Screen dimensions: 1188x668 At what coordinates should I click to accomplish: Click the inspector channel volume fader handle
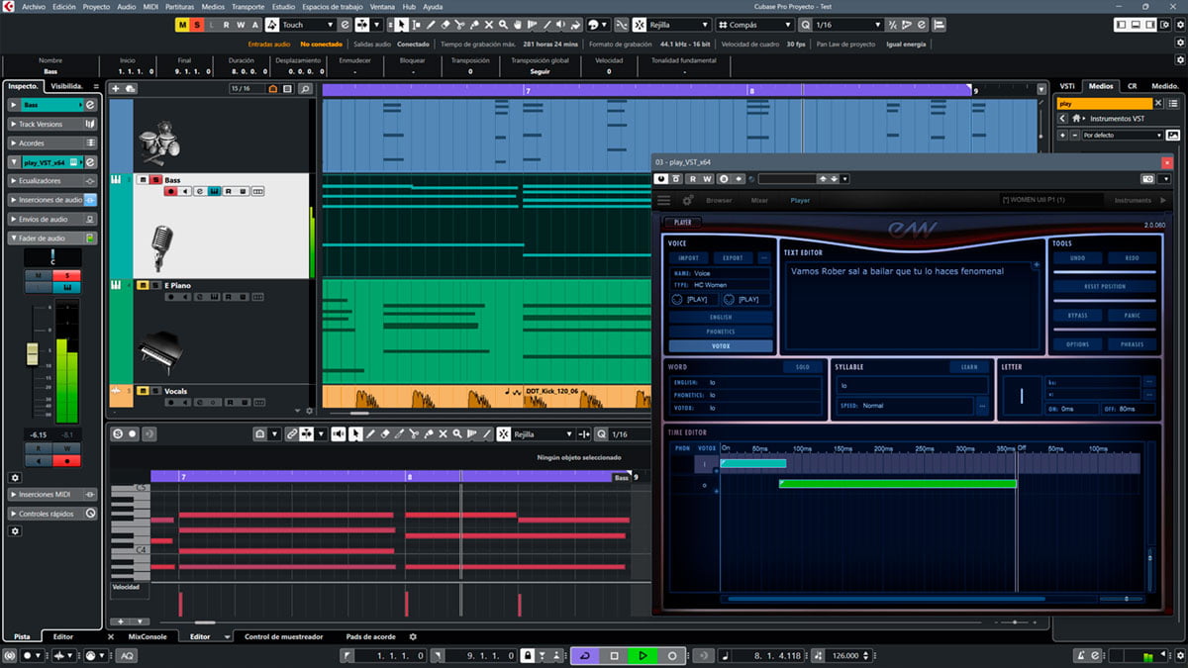31,354
